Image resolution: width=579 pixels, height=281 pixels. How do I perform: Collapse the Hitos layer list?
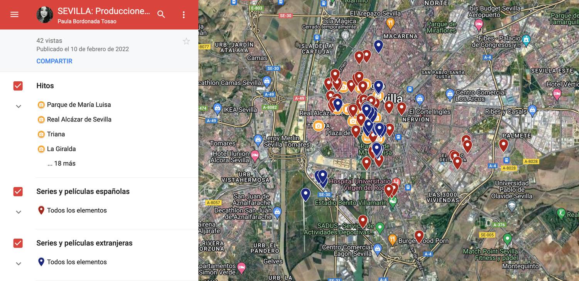click(18, 106)
